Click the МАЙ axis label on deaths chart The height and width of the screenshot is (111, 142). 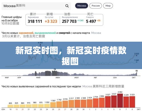(x=38, y=78)
